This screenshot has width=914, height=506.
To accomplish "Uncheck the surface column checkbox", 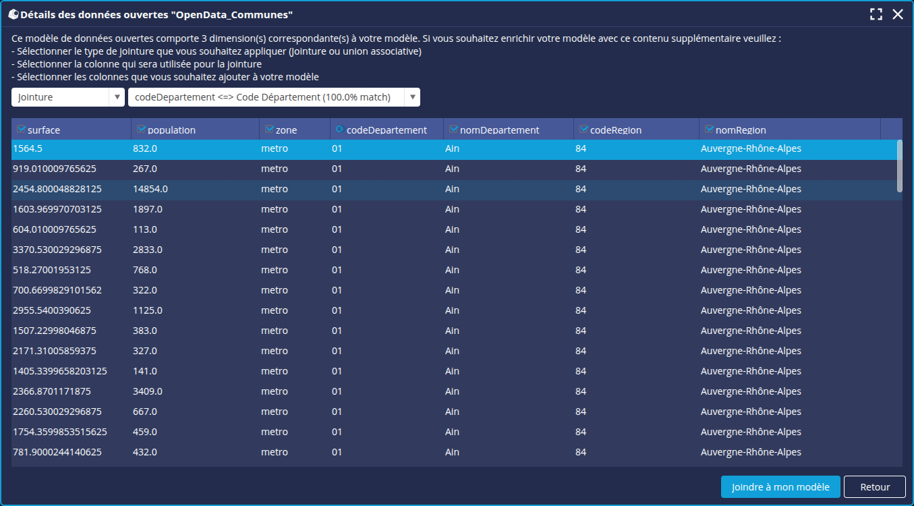I will (x=20, y=130).
